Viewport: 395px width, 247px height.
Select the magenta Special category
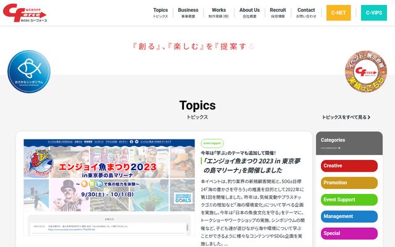click(x=349, y=233)
